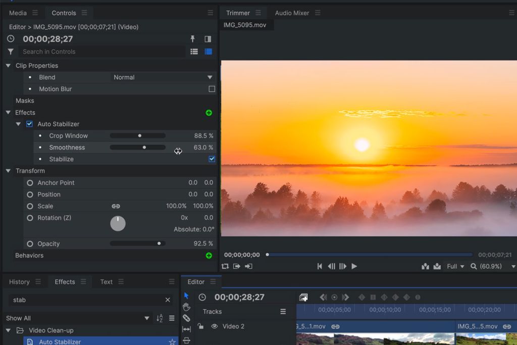Image resolution: width=517 pixels, height=345 pixels.
Task: Click the snapshot export icon near Full dropdown
Action: click(437, 266)
